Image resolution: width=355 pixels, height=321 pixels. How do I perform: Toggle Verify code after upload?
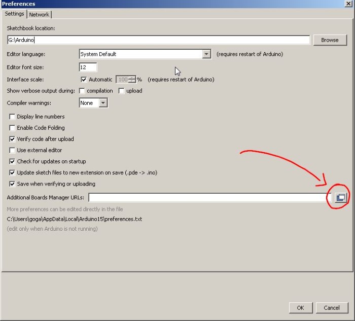pyautogui.click(x=12, y=139)
